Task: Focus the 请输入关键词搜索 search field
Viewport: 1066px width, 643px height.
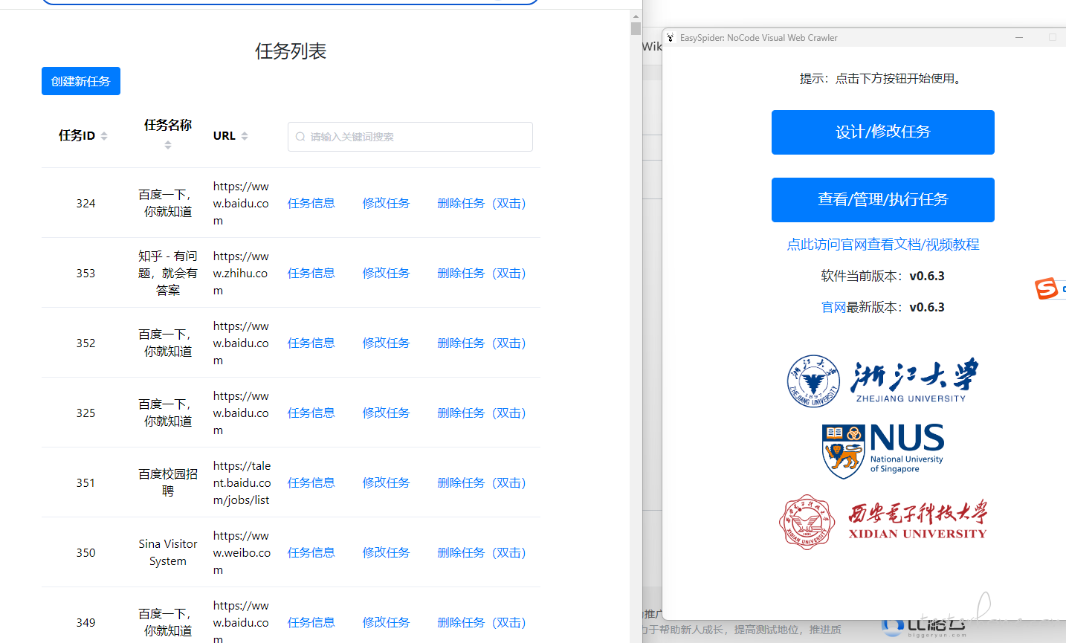Action: click(x=410, y=137)
